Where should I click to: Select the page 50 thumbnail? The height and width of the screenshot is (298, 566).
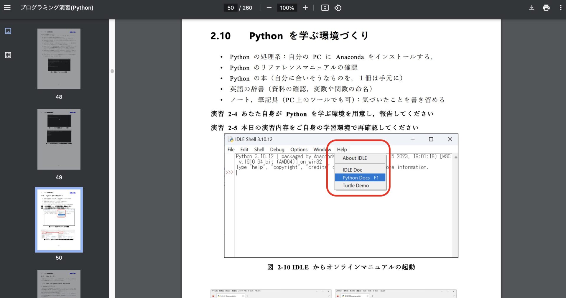[59, 220]
